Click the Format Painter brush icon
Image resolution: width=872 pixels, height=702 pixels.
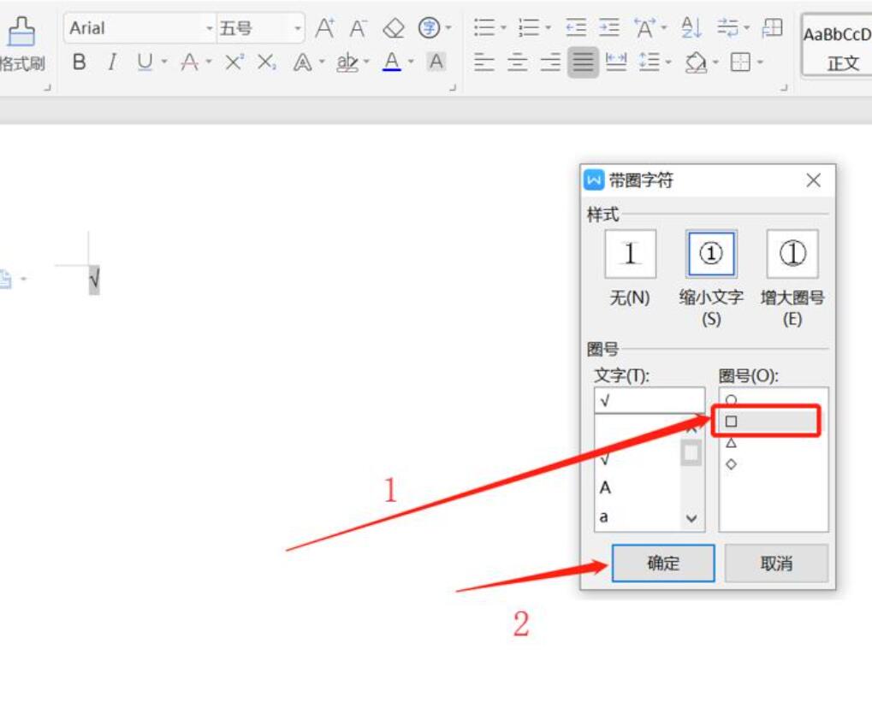coord(21,31)
